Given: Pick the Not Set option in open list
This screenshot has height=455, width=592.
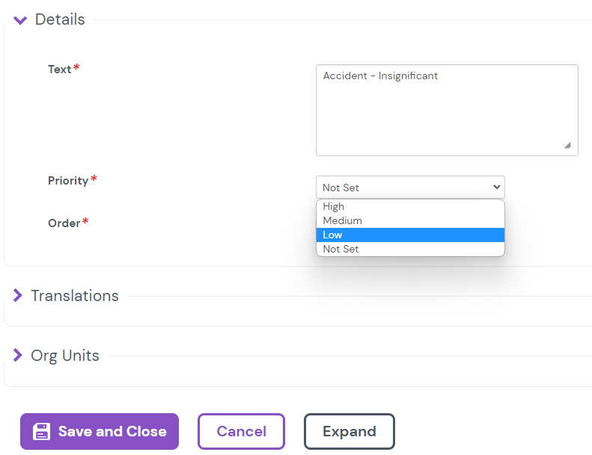Looking at the screenshot, I should coord(341,250).
